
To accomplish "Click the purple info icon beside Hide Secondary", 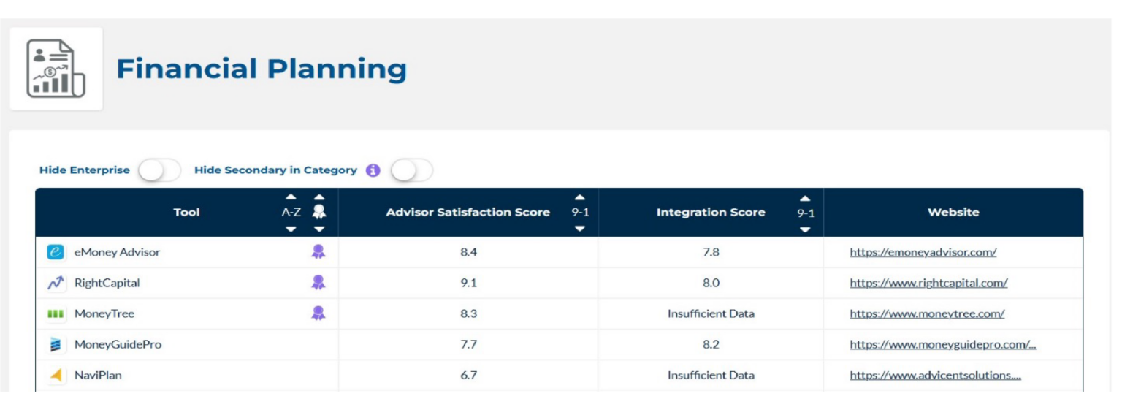I will 373,170.
